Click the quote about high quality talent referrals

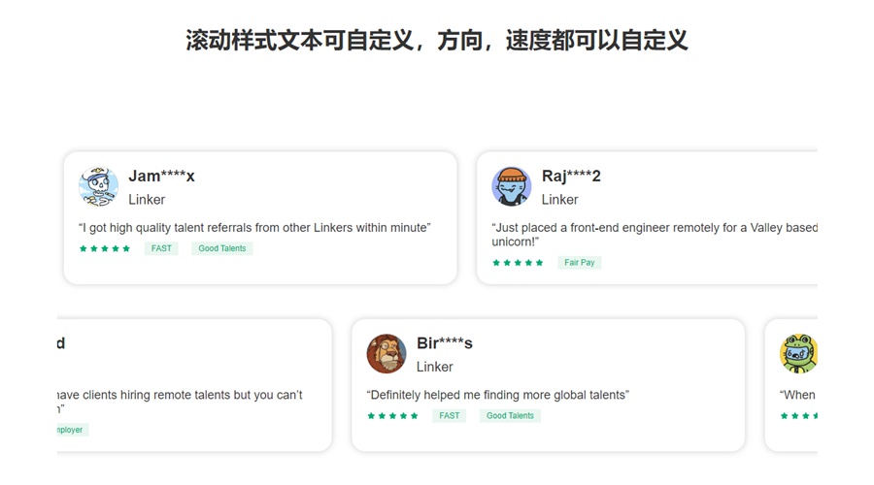(x=253, y=228)
